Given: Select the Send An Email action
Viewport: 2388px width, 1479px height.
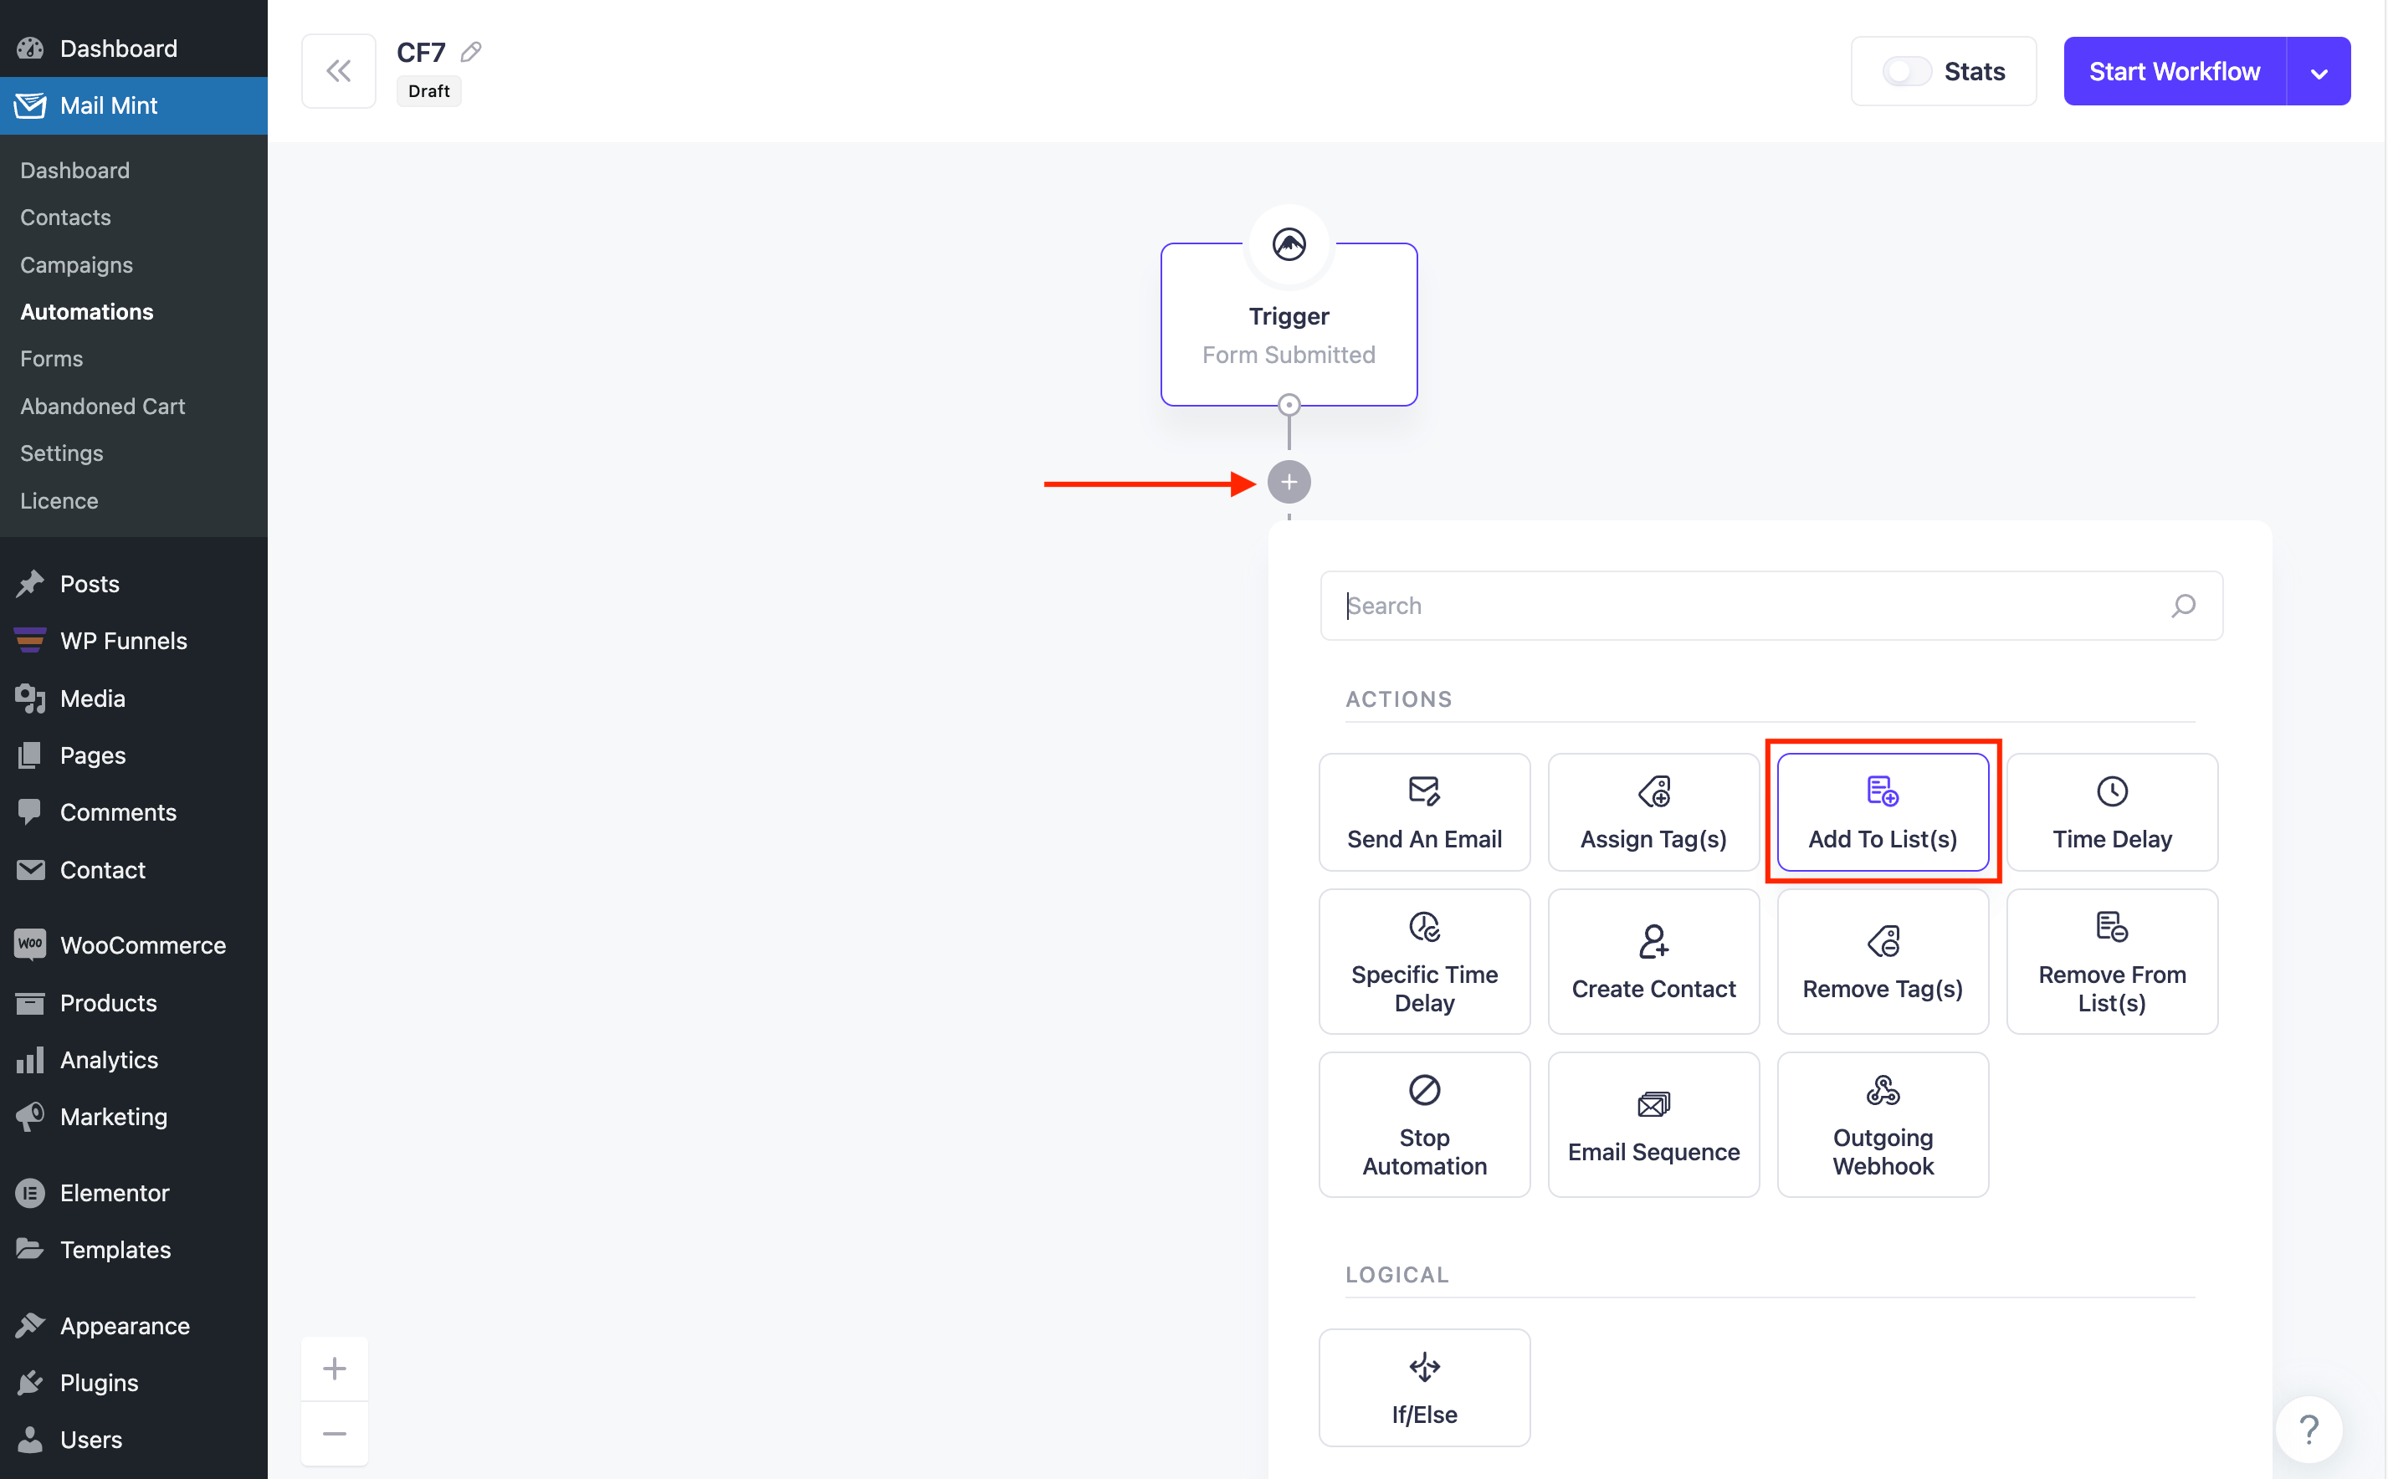Looking at the screenshot, I should (1423, 812).
